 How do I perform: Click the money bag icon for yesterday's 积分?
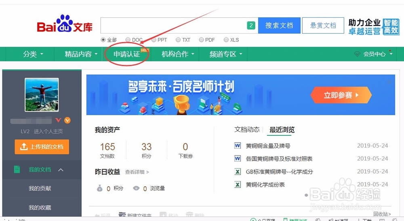[99, 188]
